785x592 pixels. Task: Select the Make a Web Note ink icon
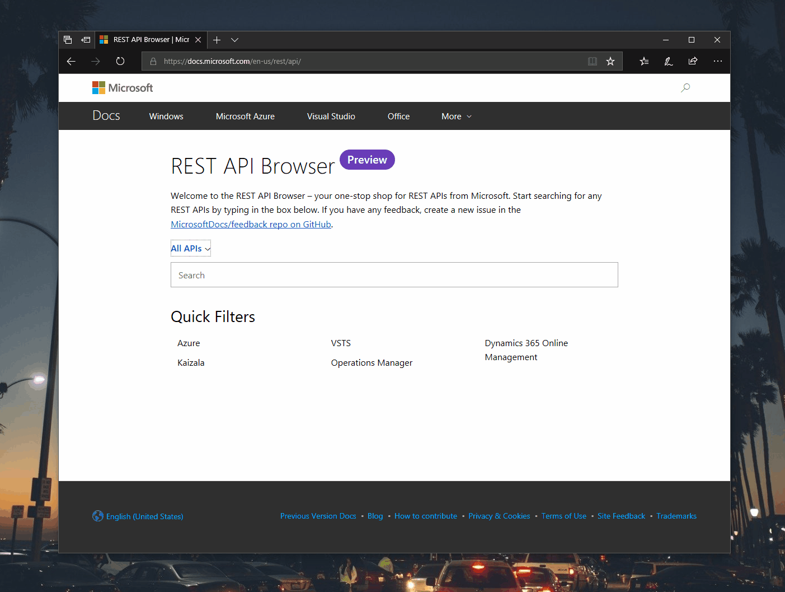tap(668, 61)
